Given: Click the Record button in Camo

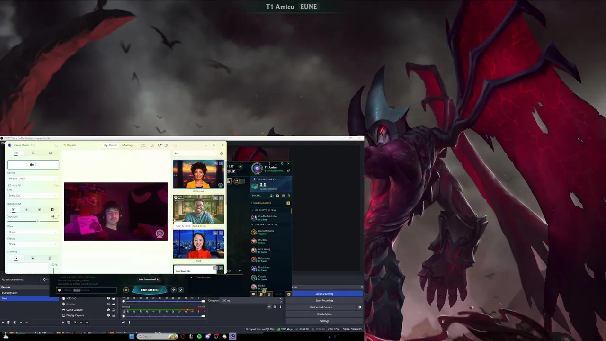Looking at the screenshot, I should coord(111,145).
